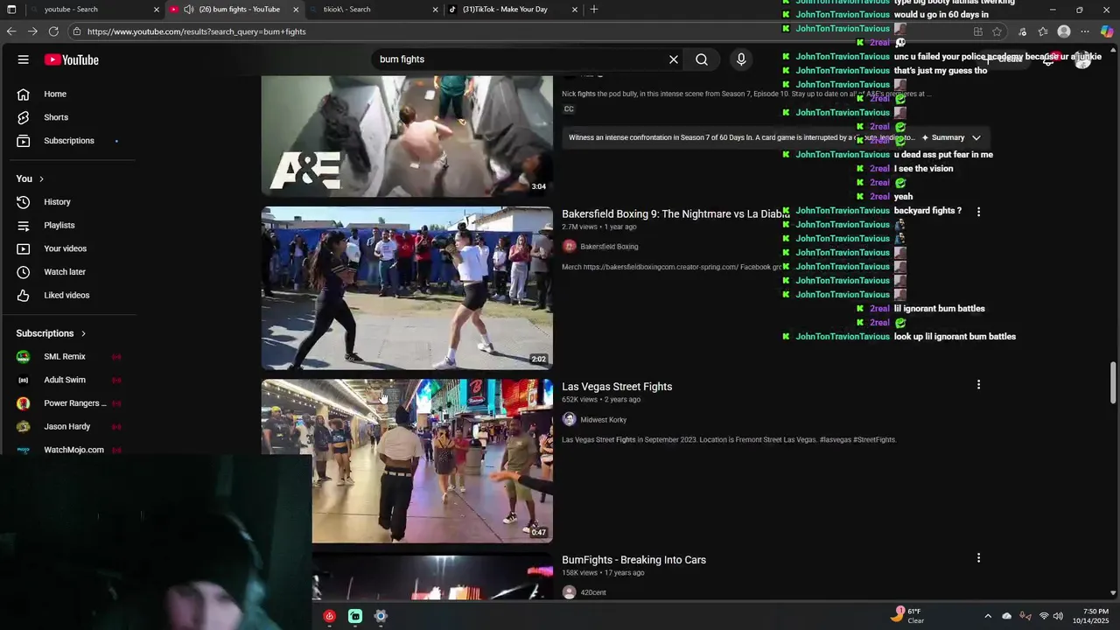Expand the Subscriptions section heading chevron
1120x630 pixels.
pyautogui.click(x=84, y=333)
